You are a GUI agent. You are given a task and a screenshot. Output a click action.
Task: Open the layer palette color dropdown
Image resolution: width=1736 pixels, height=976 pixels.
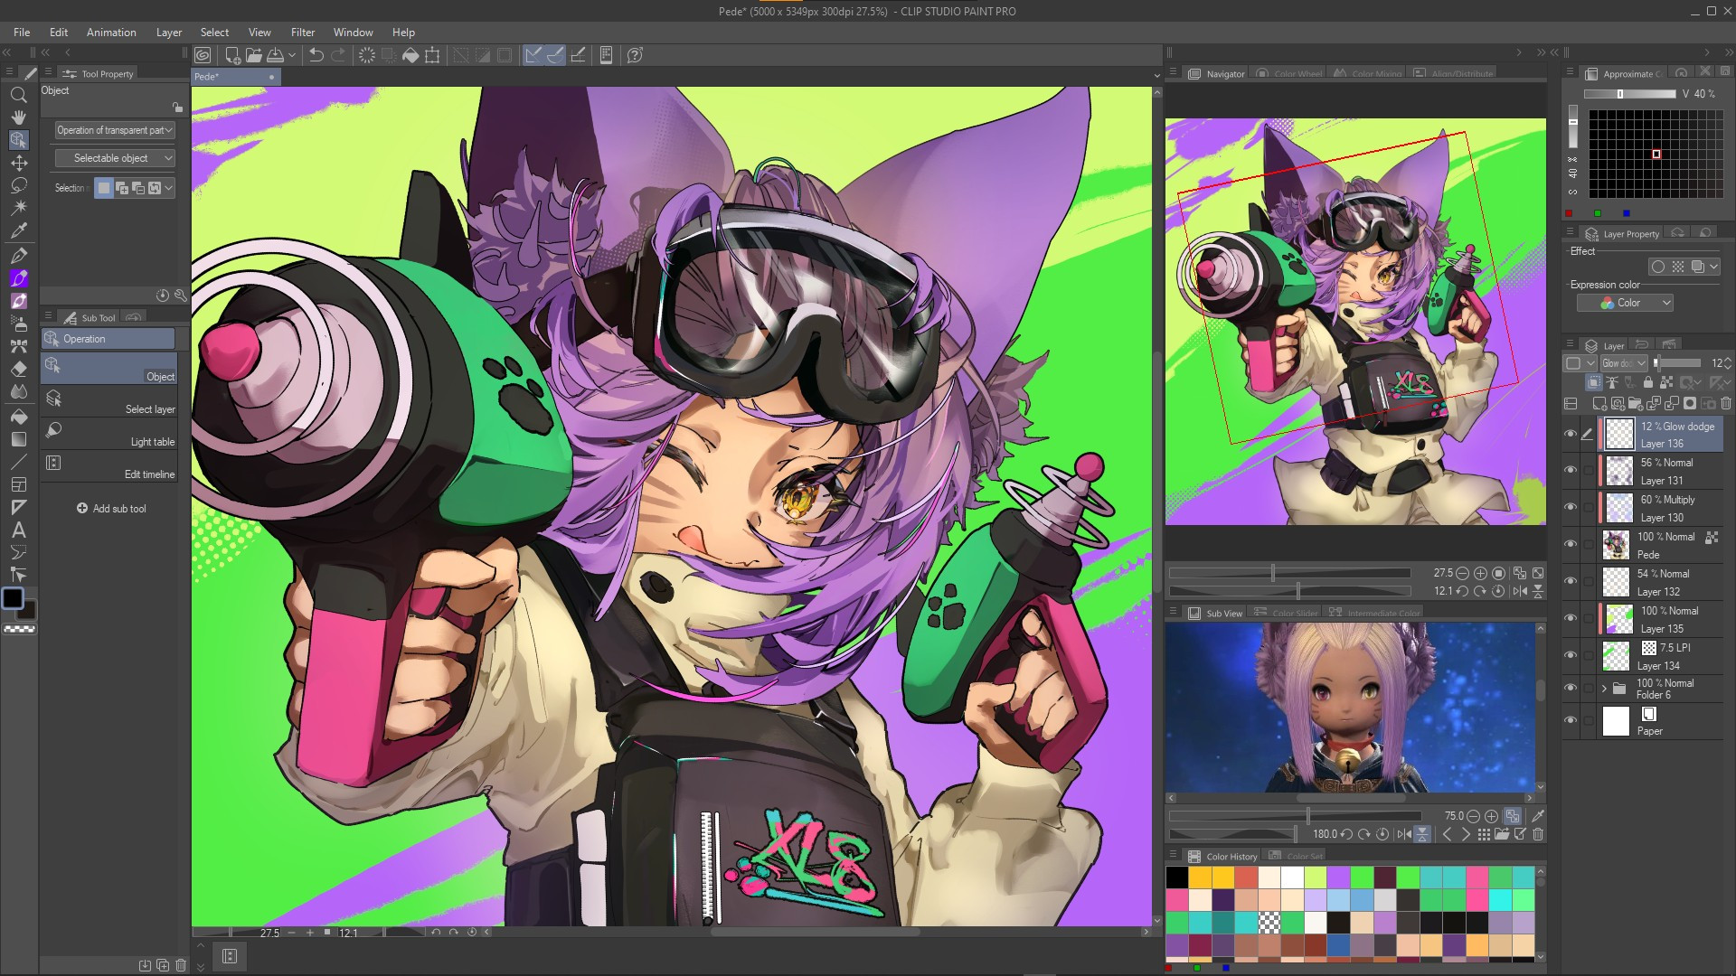(x=1579, y=363)
